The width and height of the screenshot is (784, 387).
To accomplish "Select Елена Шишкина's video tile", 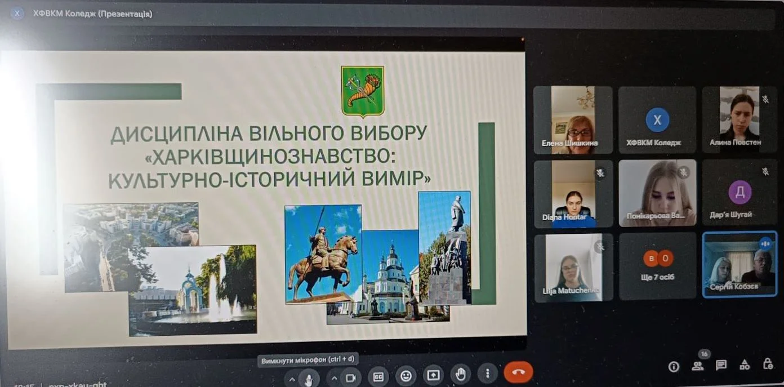I will pyautogui.click(x=573, y=119).
